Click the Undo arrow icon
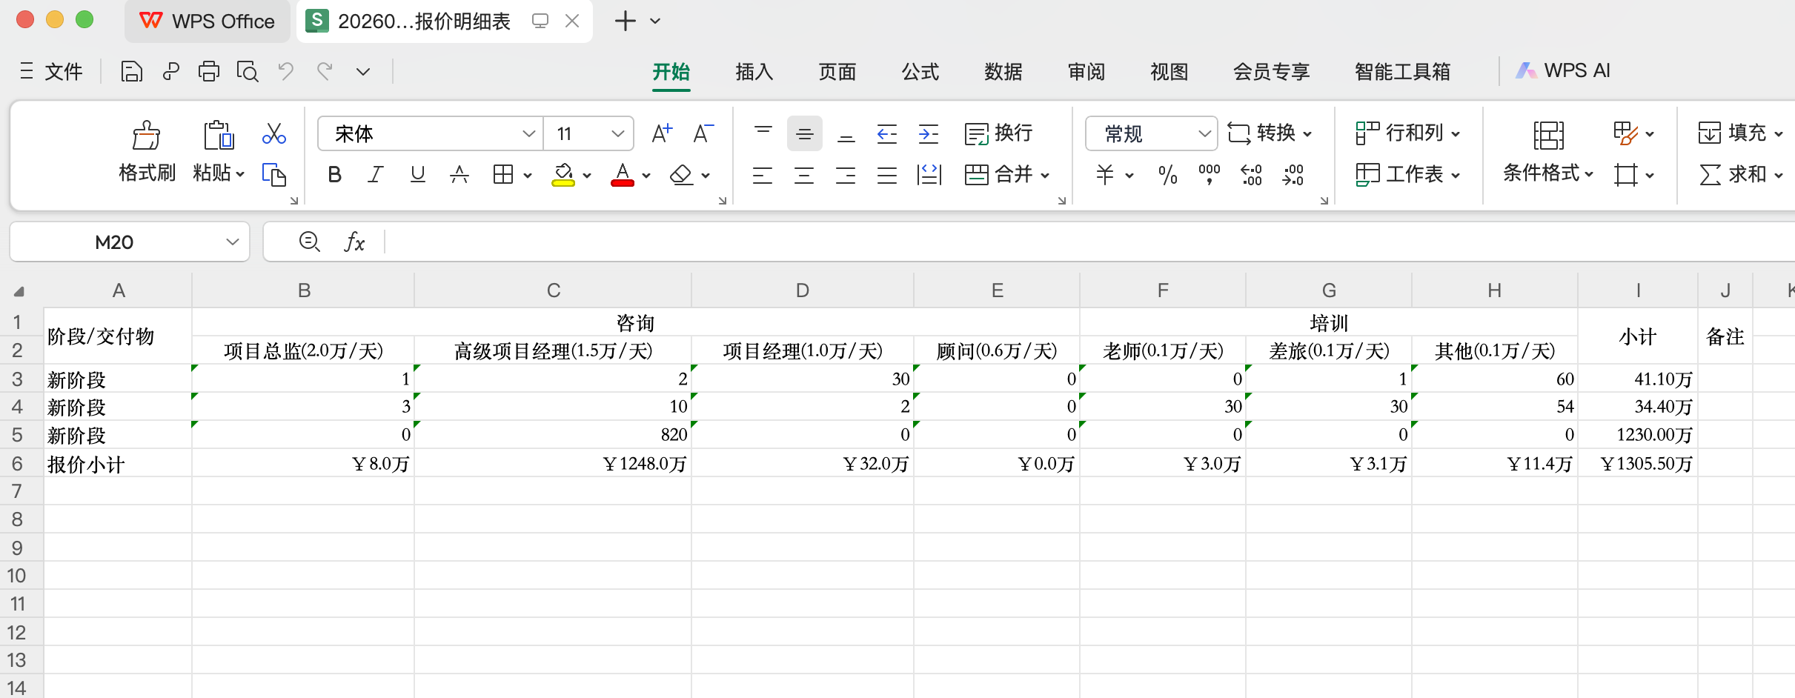 [285, 72]
